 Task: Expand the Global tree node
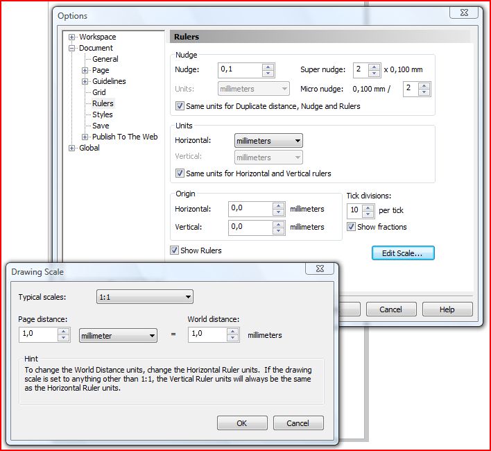[x=71, y=148]
